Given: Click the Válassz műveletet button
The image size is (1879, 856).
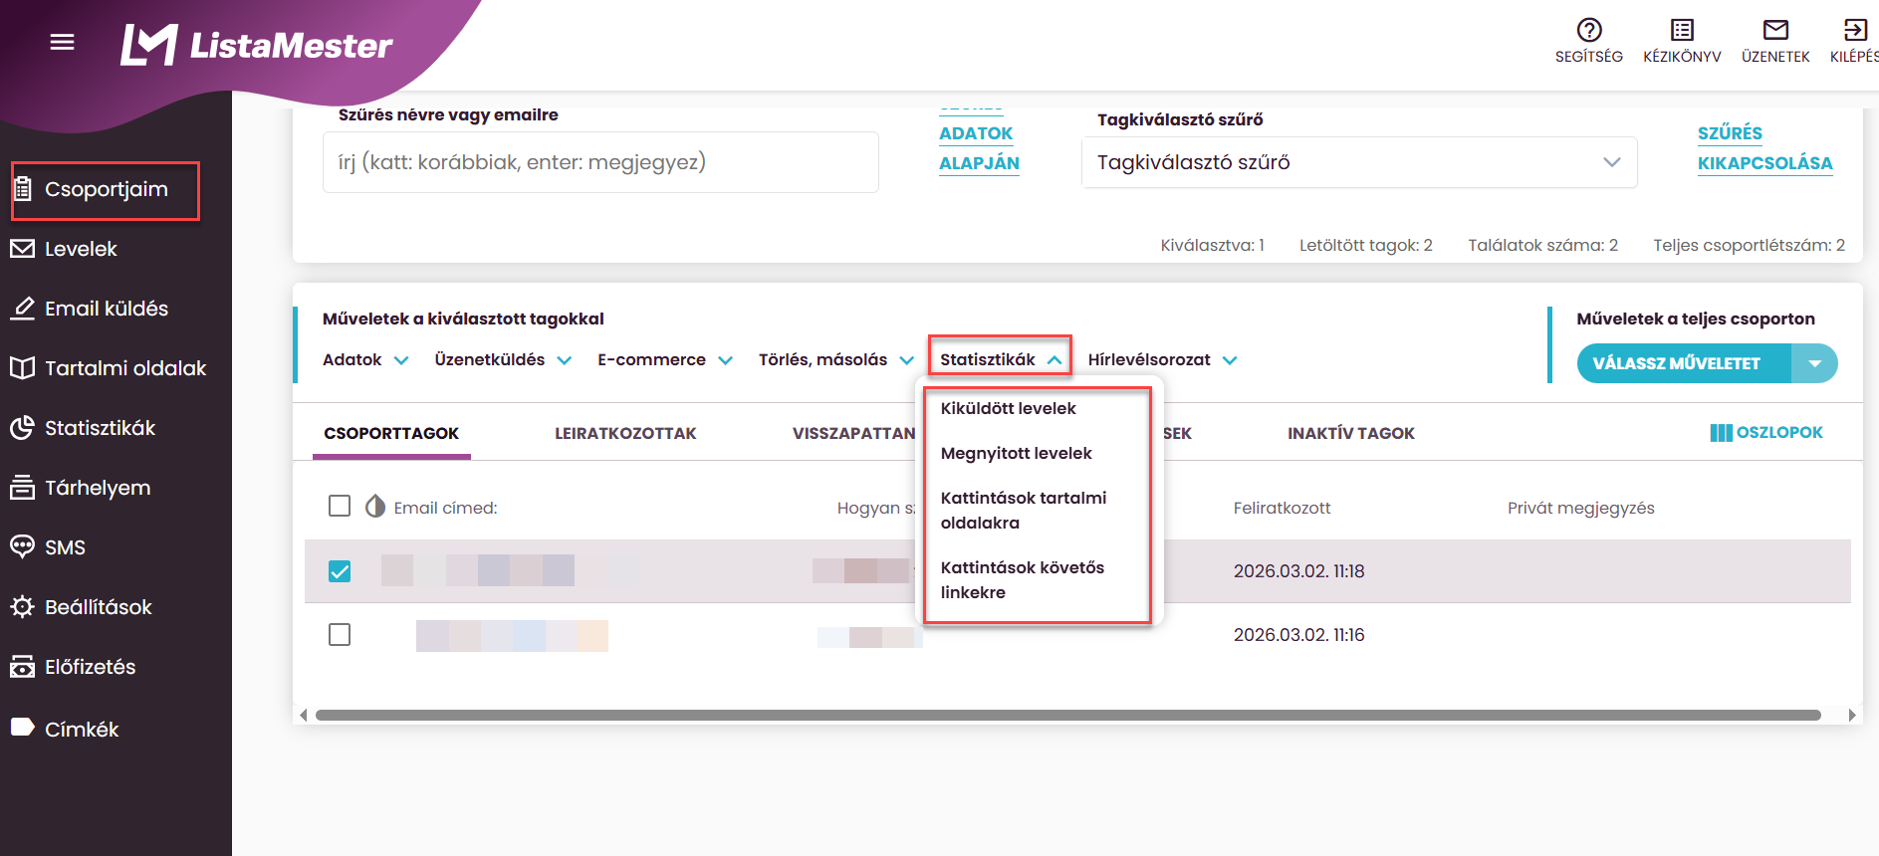Looking at the screenshot, I should [x=1685, y=363].
